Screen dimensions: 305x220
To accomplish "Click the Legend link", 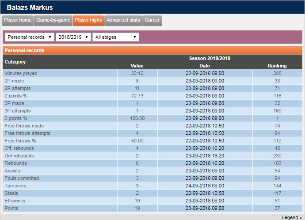I will 292,217.
